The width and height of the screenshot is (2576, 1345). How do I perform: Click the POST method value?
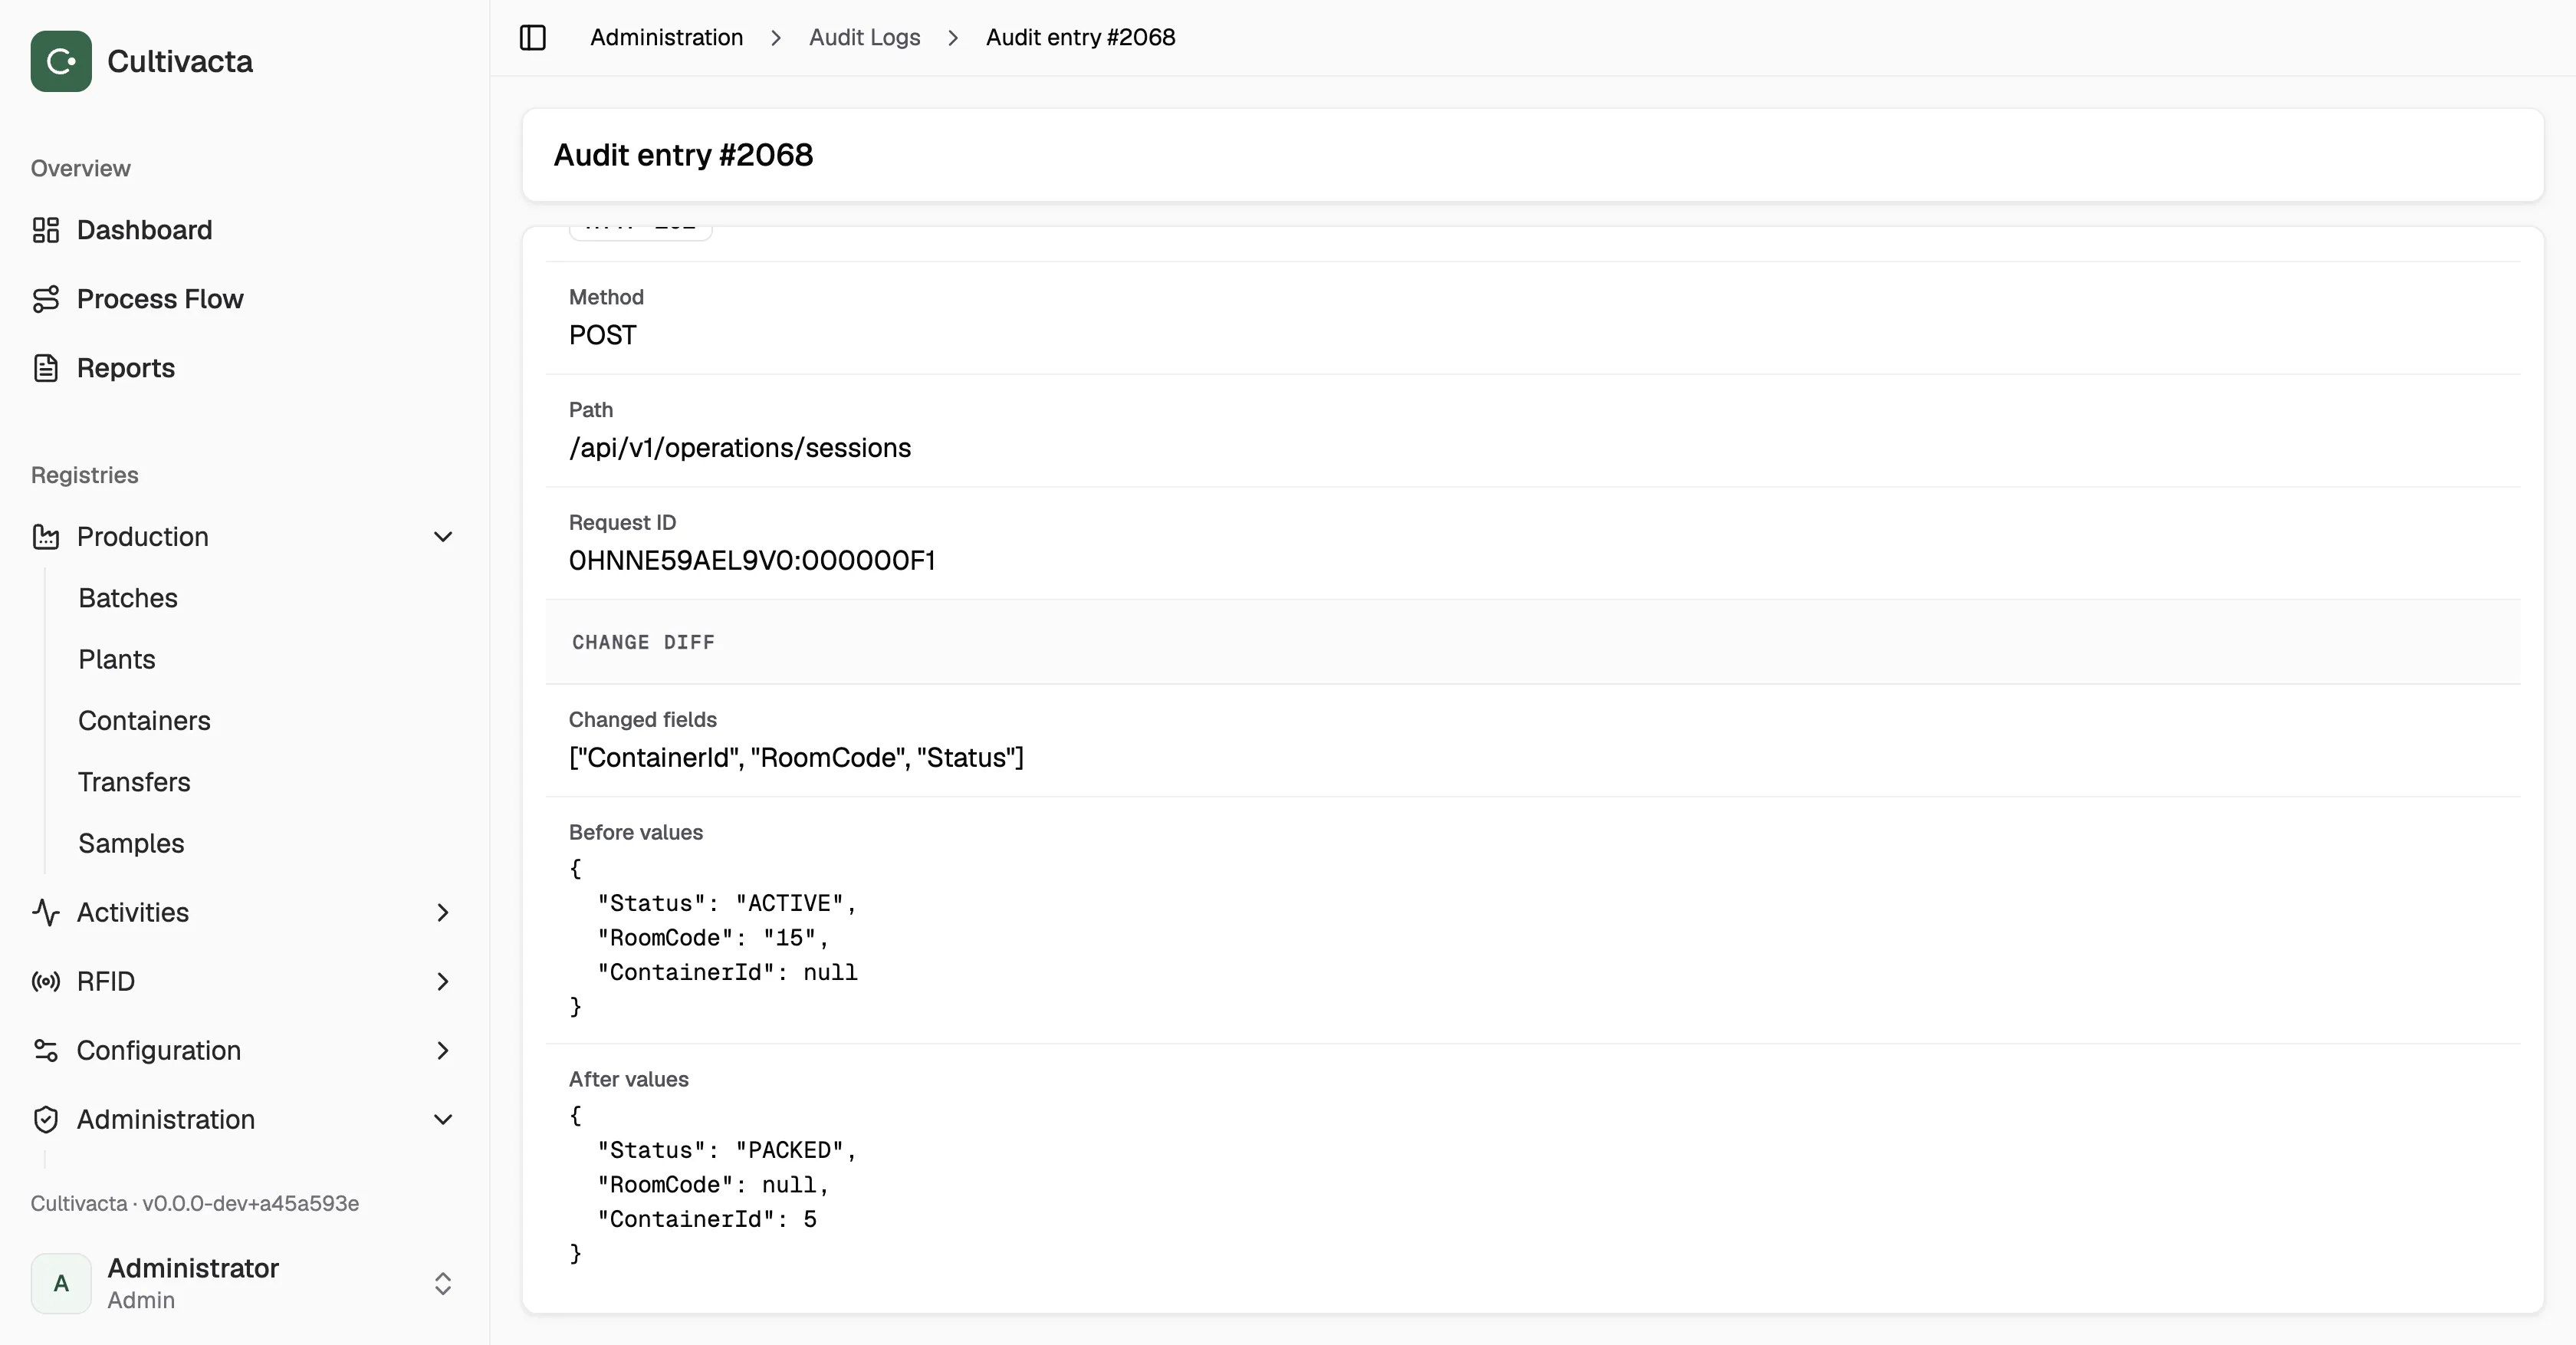coord(602,335)
